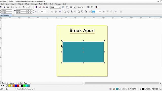Click the Intersect shaping icon
This screenshot has height=91, width=162.
tap(72, 12)
